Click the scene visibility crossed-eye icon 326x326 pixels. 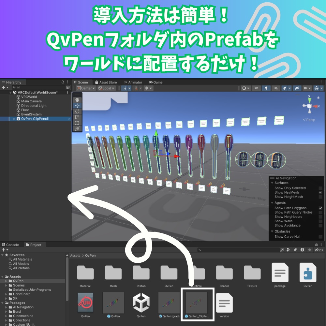[297, 88]
